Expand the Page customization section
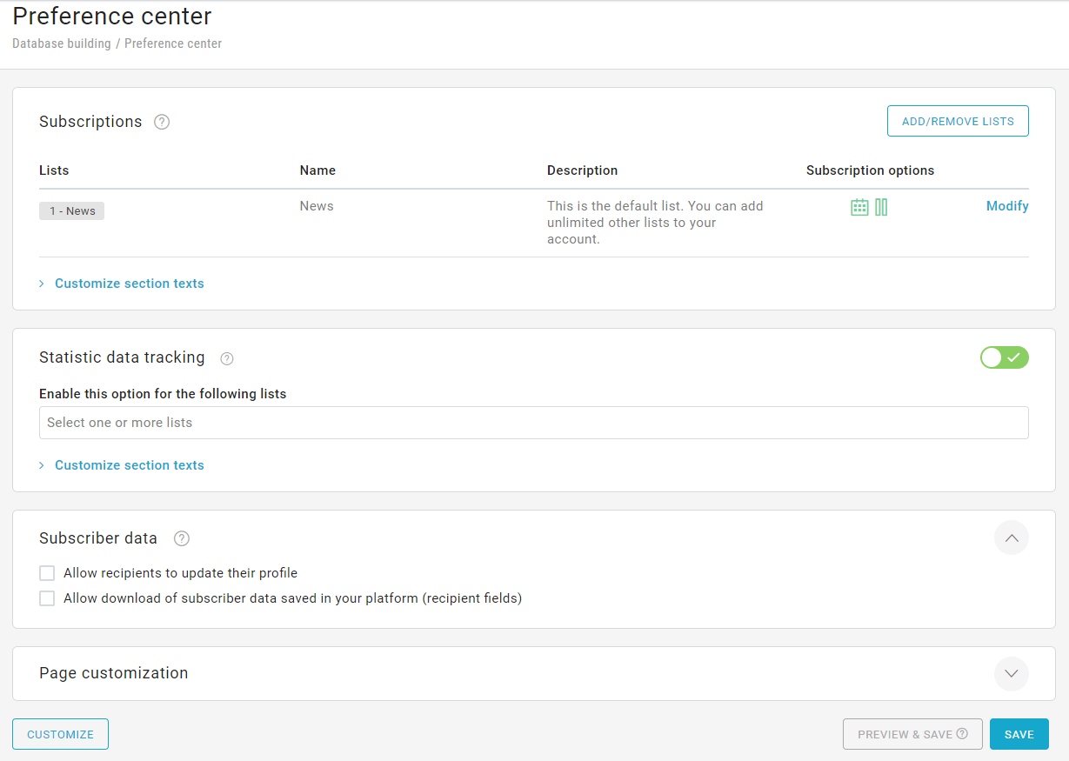 1011,673
